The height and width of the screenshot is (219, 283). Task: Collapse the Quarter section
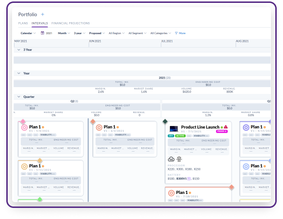[x=19, y=97]
